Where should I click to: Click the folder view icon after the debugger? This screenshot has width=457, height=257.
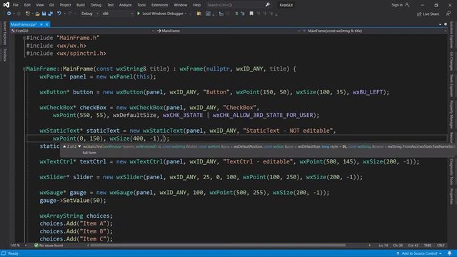[199, 14]
